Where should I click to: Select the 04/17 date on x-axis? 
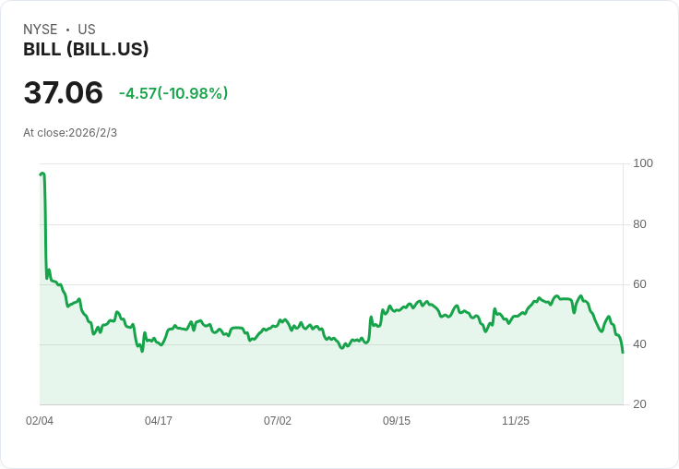click(159, 421)
